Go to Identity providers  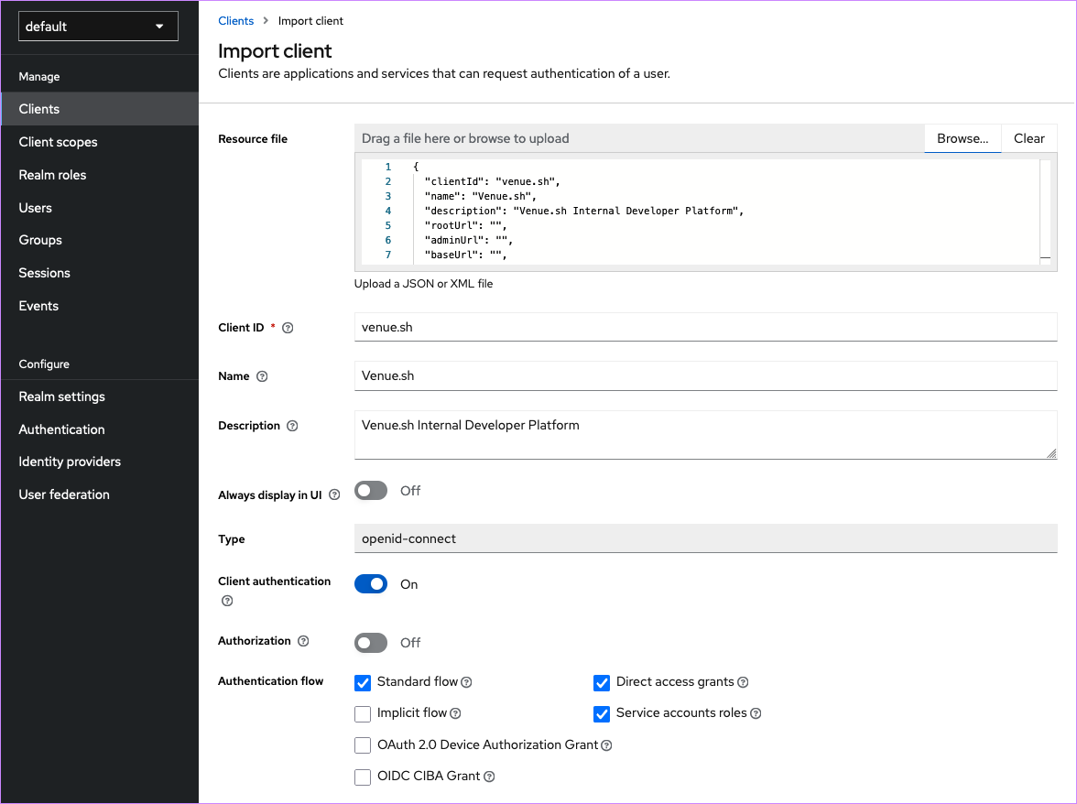pyautogui.click(x=100, y=462)
